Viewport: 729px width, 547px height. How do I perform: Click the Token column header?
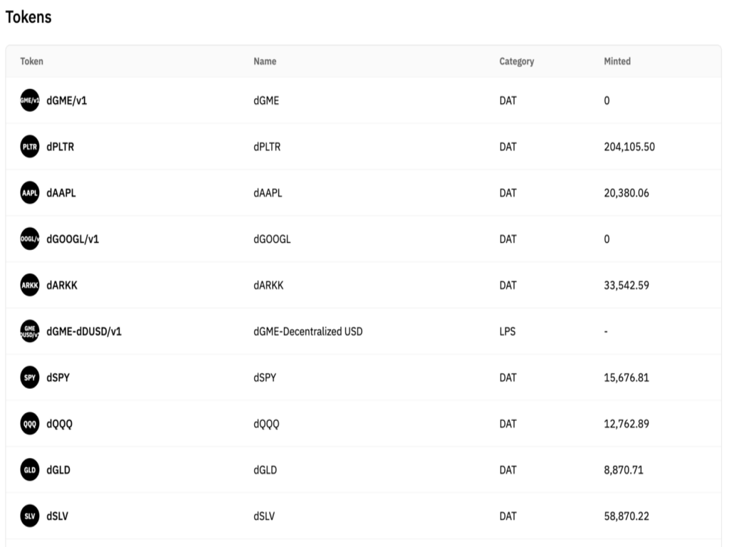point(31,61)
